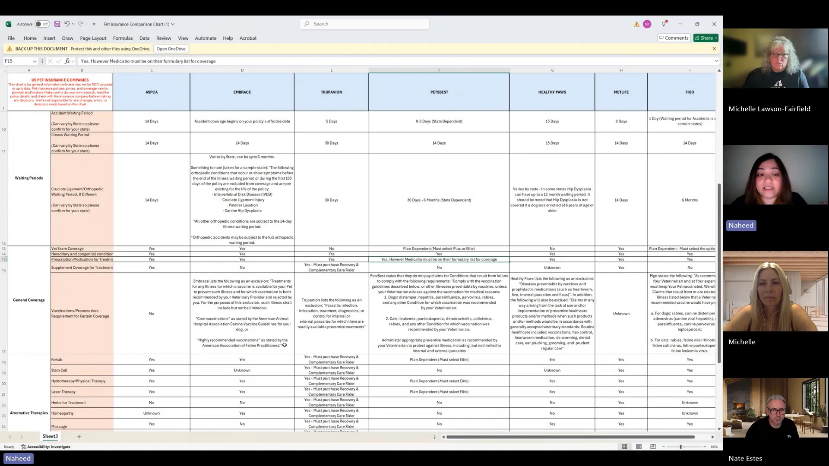
Task: Click the Insert Function fx icon
Action: (x=67, y=61)
